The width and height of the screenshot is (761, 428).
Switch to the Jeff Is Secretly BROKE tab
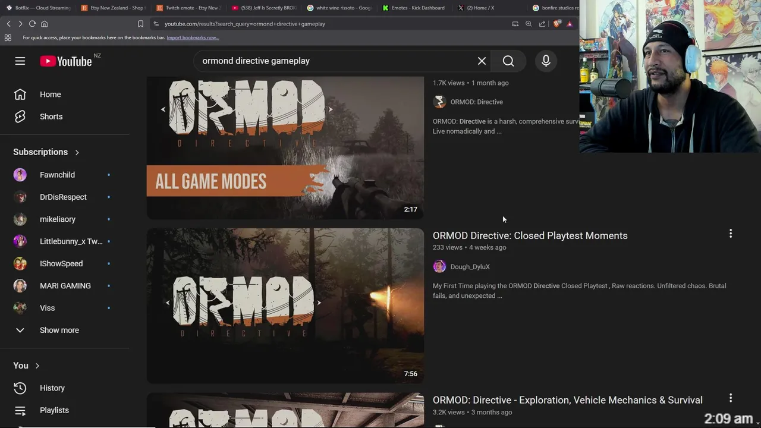(x=264, y=8)
